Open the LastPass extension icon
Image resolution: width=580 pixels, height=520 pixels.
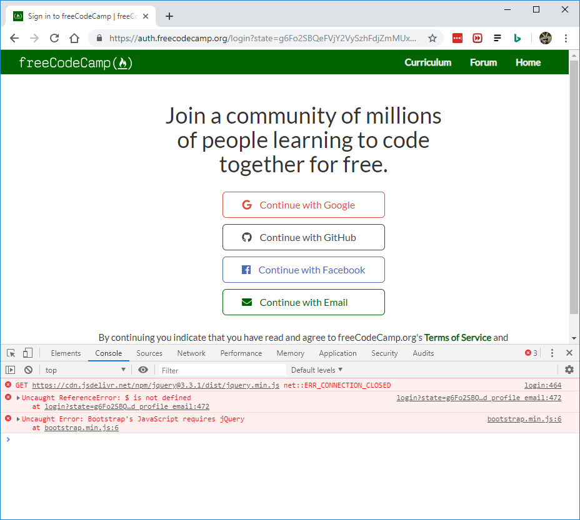(x=457, y=38)
